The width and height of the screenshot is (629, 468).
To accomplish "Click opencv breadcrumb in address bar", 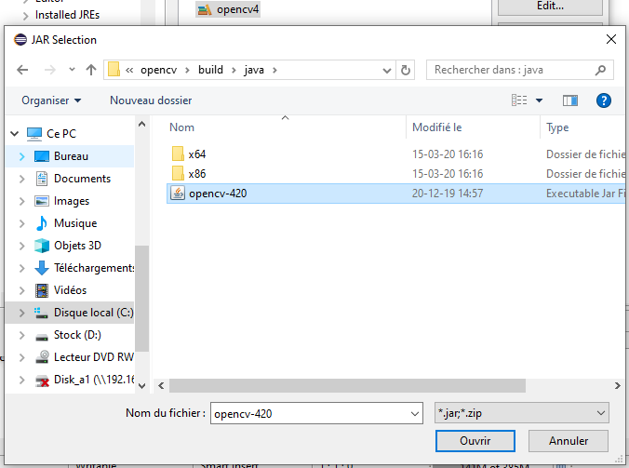I will pos(158,70).
